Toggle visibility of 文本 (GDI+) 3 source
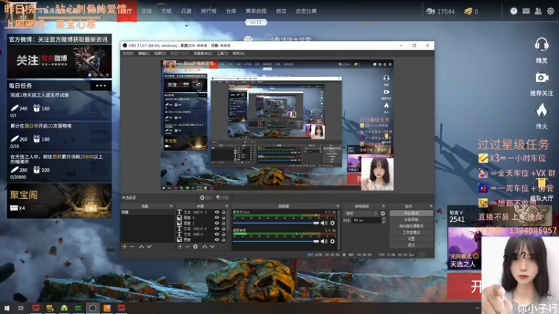Viewport: 559px width, 314px height. [x=217, y=212]
